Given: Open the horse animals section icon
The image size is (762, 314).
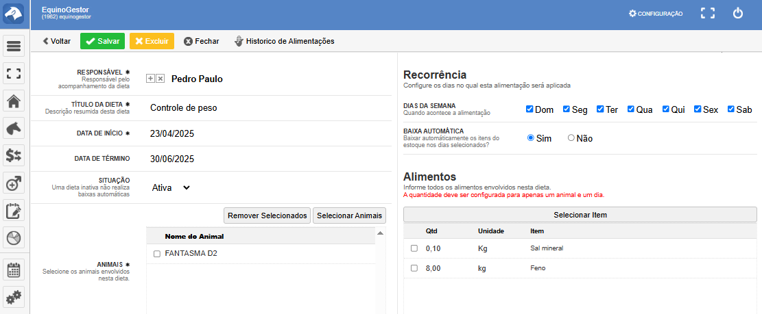Looking at the screenshot, I should (14, 128).
